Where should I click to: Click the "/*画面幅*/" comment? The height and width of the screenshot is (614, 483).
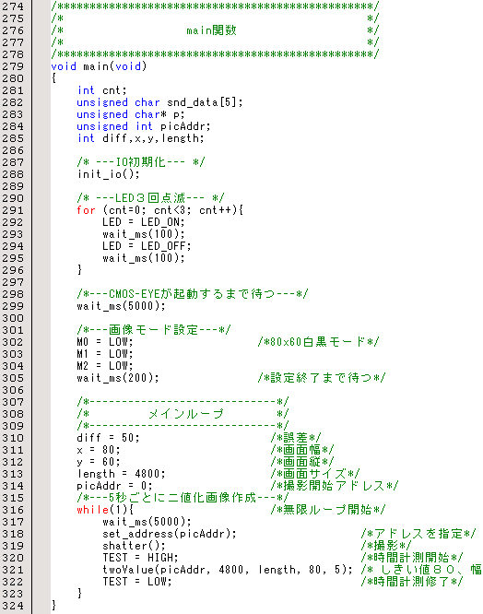pyautogui.click(x=302, y=450)
